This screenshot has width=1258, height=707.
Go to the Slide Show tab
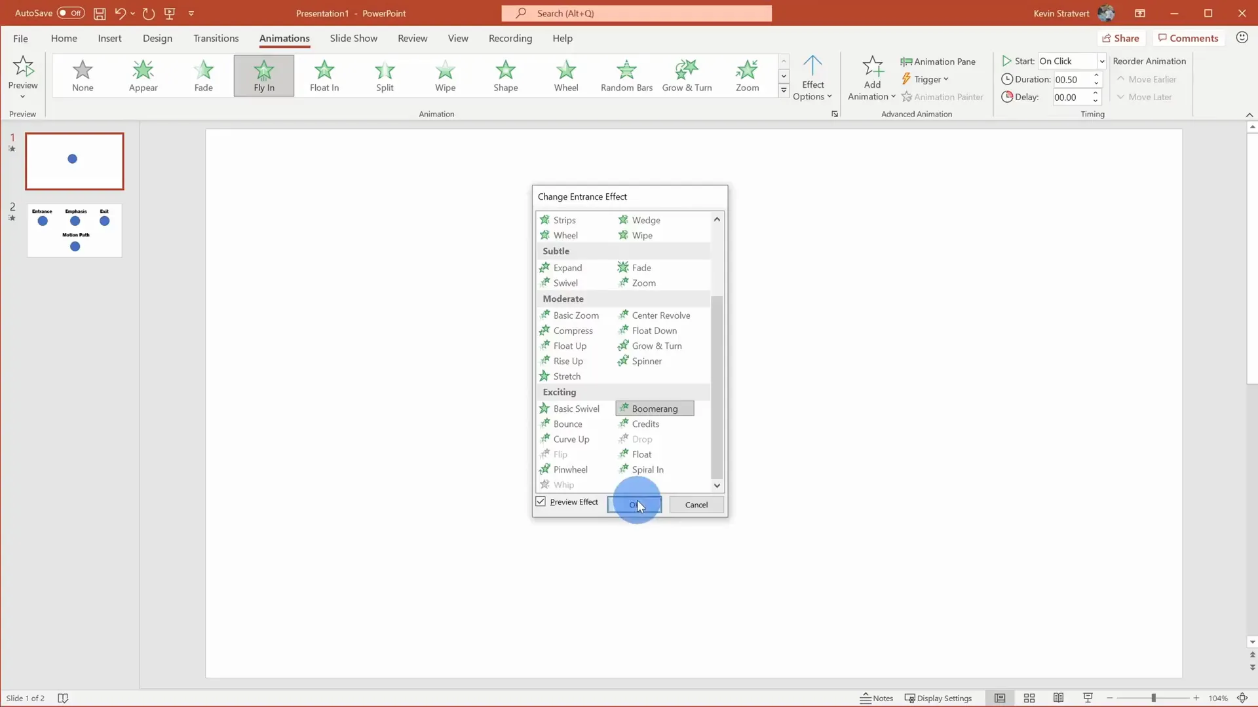[353, 38]
